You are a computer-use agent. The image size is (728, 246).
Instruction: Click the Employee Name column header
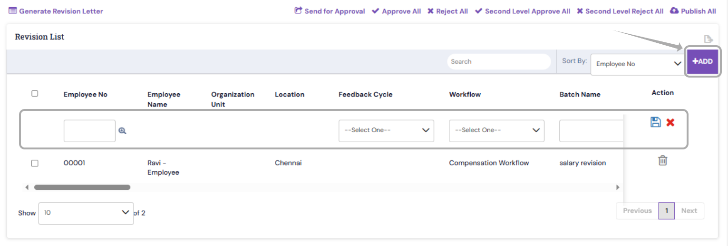coord(164,99)
